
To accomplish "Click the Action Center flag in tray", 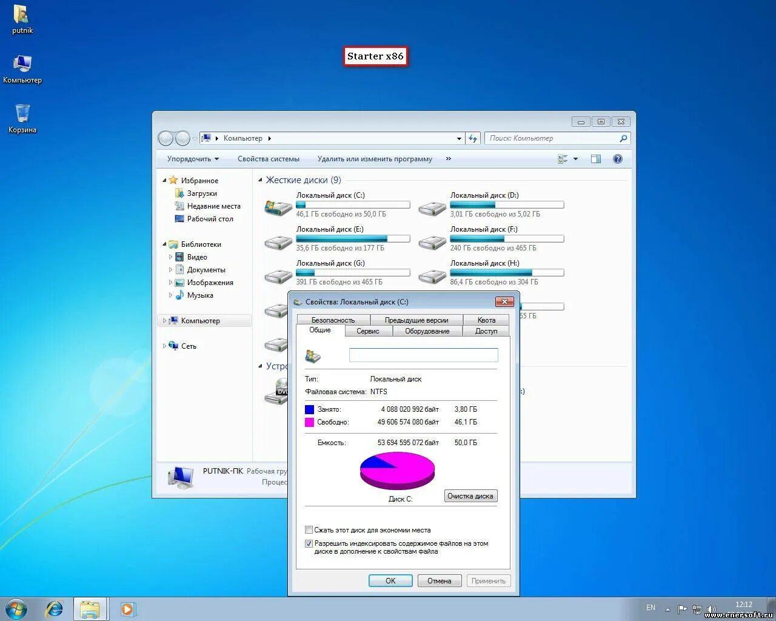I will tap(683, 609).
